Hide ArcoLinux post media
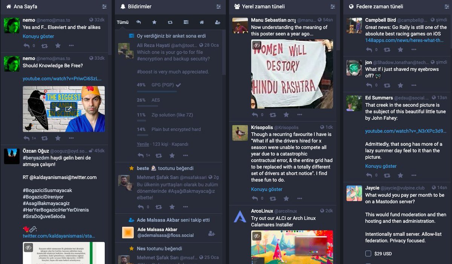 pos(257,236)
